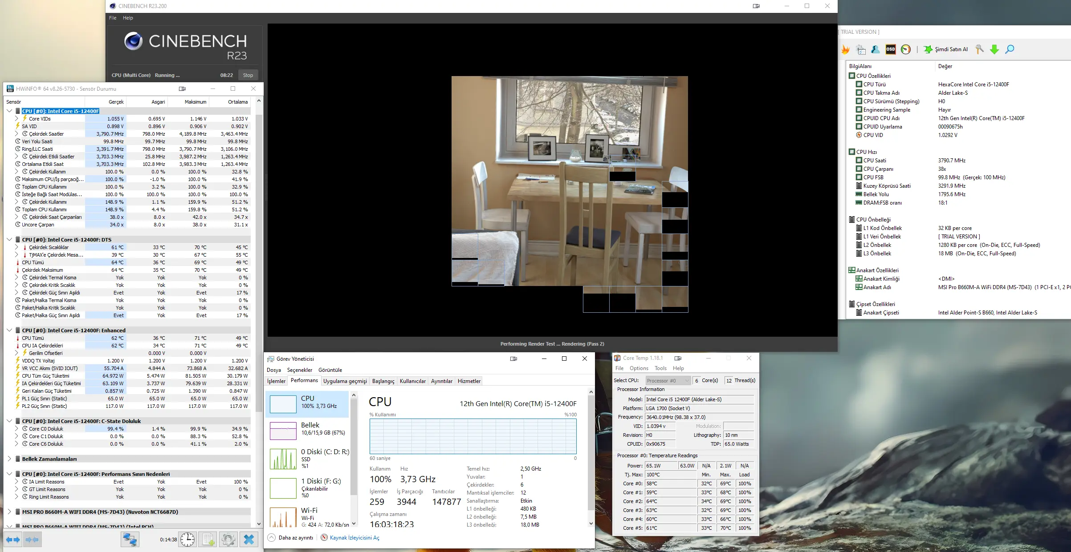Switch to Başlangıç tab

tap(383, 381)
